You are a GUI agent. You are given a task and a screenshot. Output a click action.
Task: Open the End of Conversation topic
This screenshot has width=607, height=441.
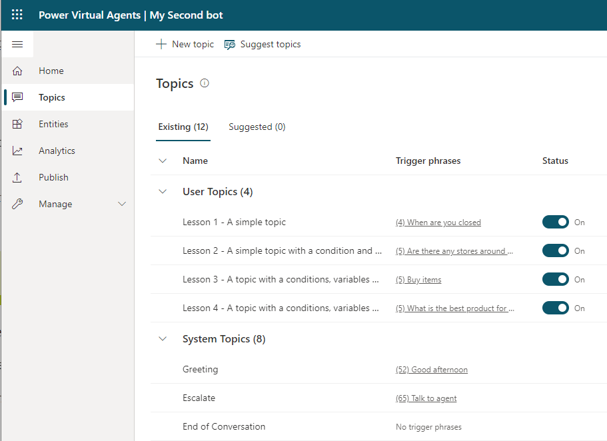coord(224,426)
